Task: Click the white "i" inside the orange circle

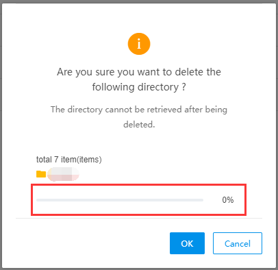Action: [x=139, y=44]
